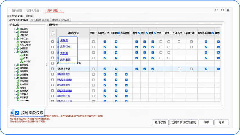Open the 采购订单明细表 link
240x135 pixels.
pos(64,80)
